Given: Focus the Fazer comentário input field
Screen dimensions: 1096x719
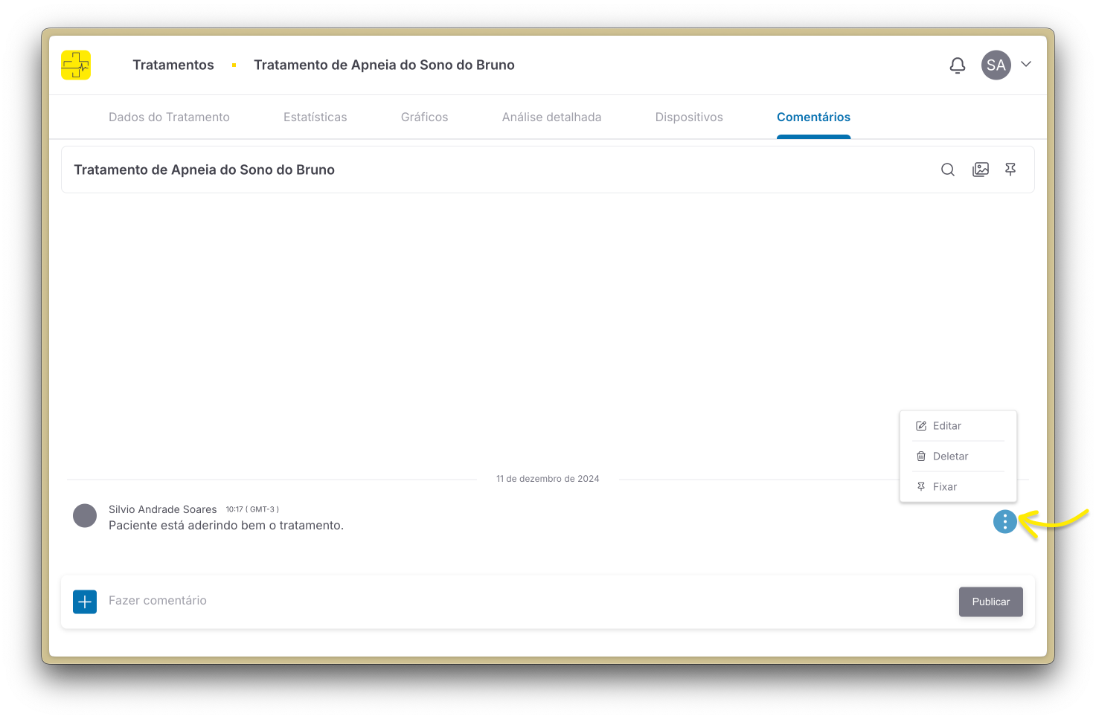Looking at the screenshot, I should click(521, 601).
